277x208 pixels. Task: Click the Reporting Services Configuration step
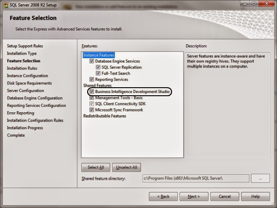[36, 106]
